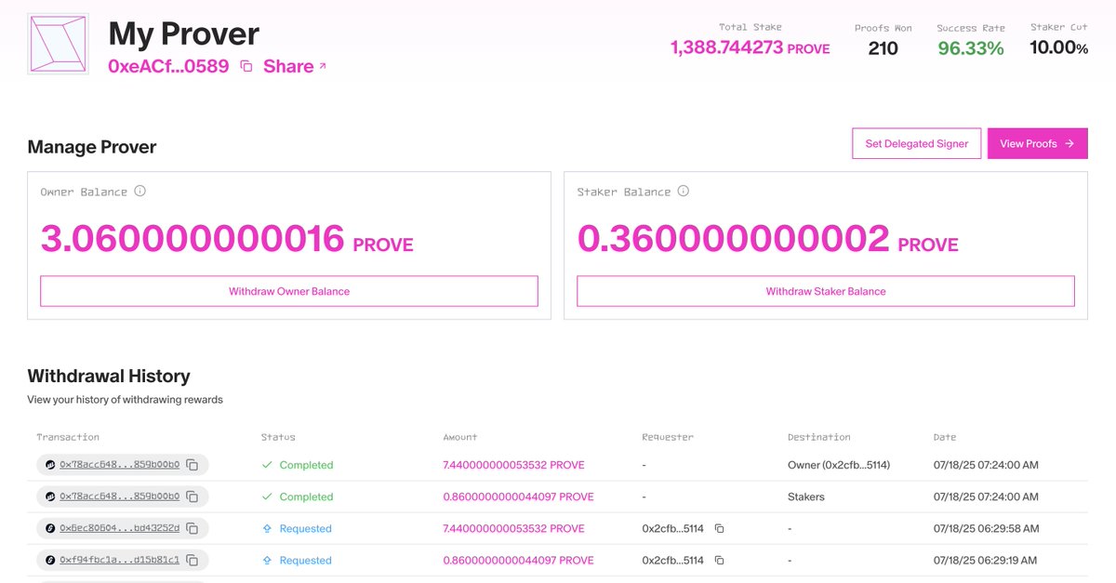This screenshot has width=1116, height=583.
Task: Click the Stakers destination cell
Action: tap(805, 497)
